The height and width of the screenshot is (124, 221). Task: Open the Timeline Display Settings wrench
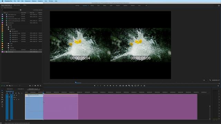pos(19,93)
